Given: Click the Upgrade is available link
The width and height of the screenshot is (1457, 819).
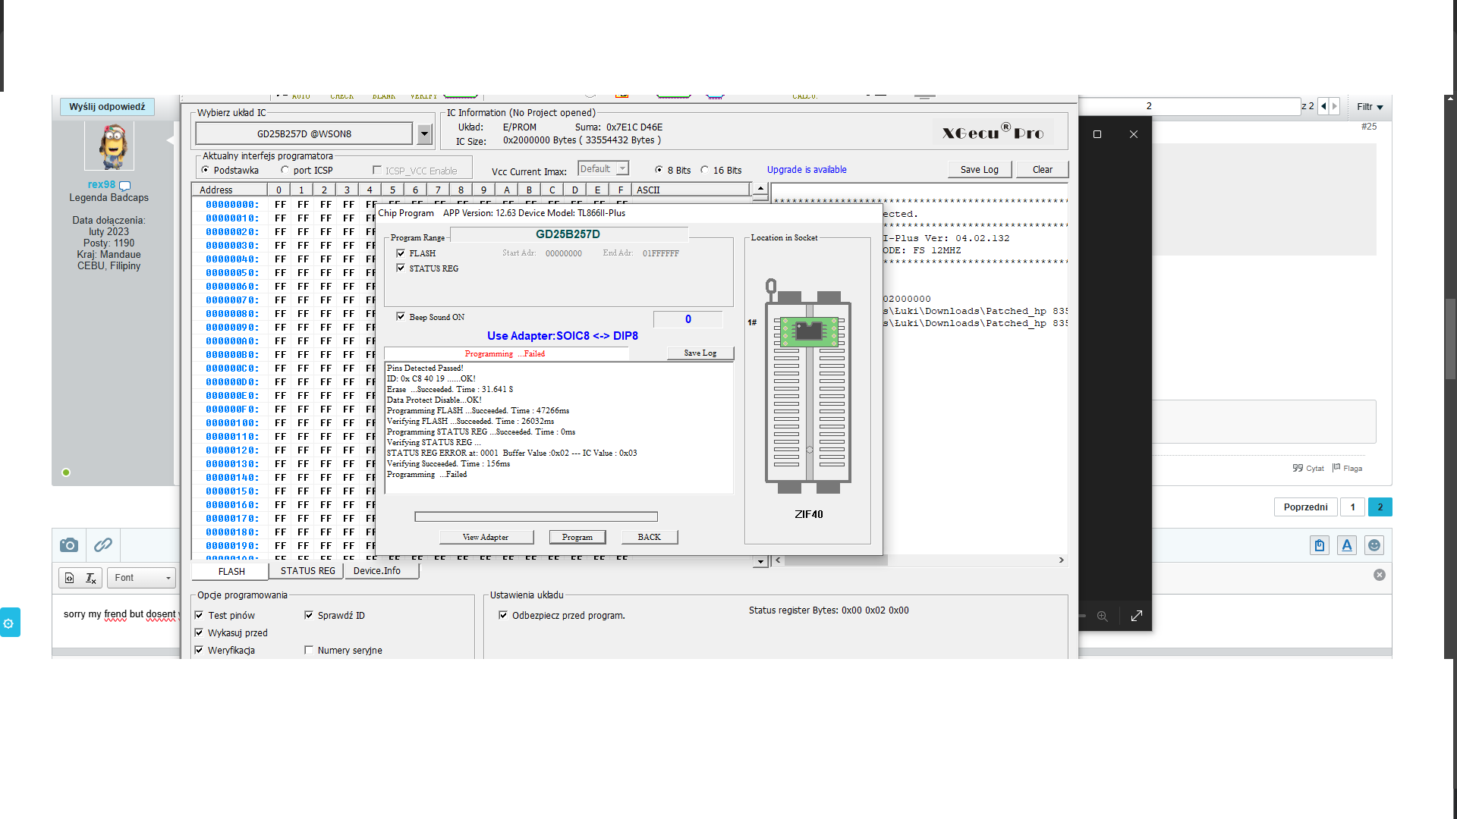Looking at the screenshot, I should tap(807, 170).
